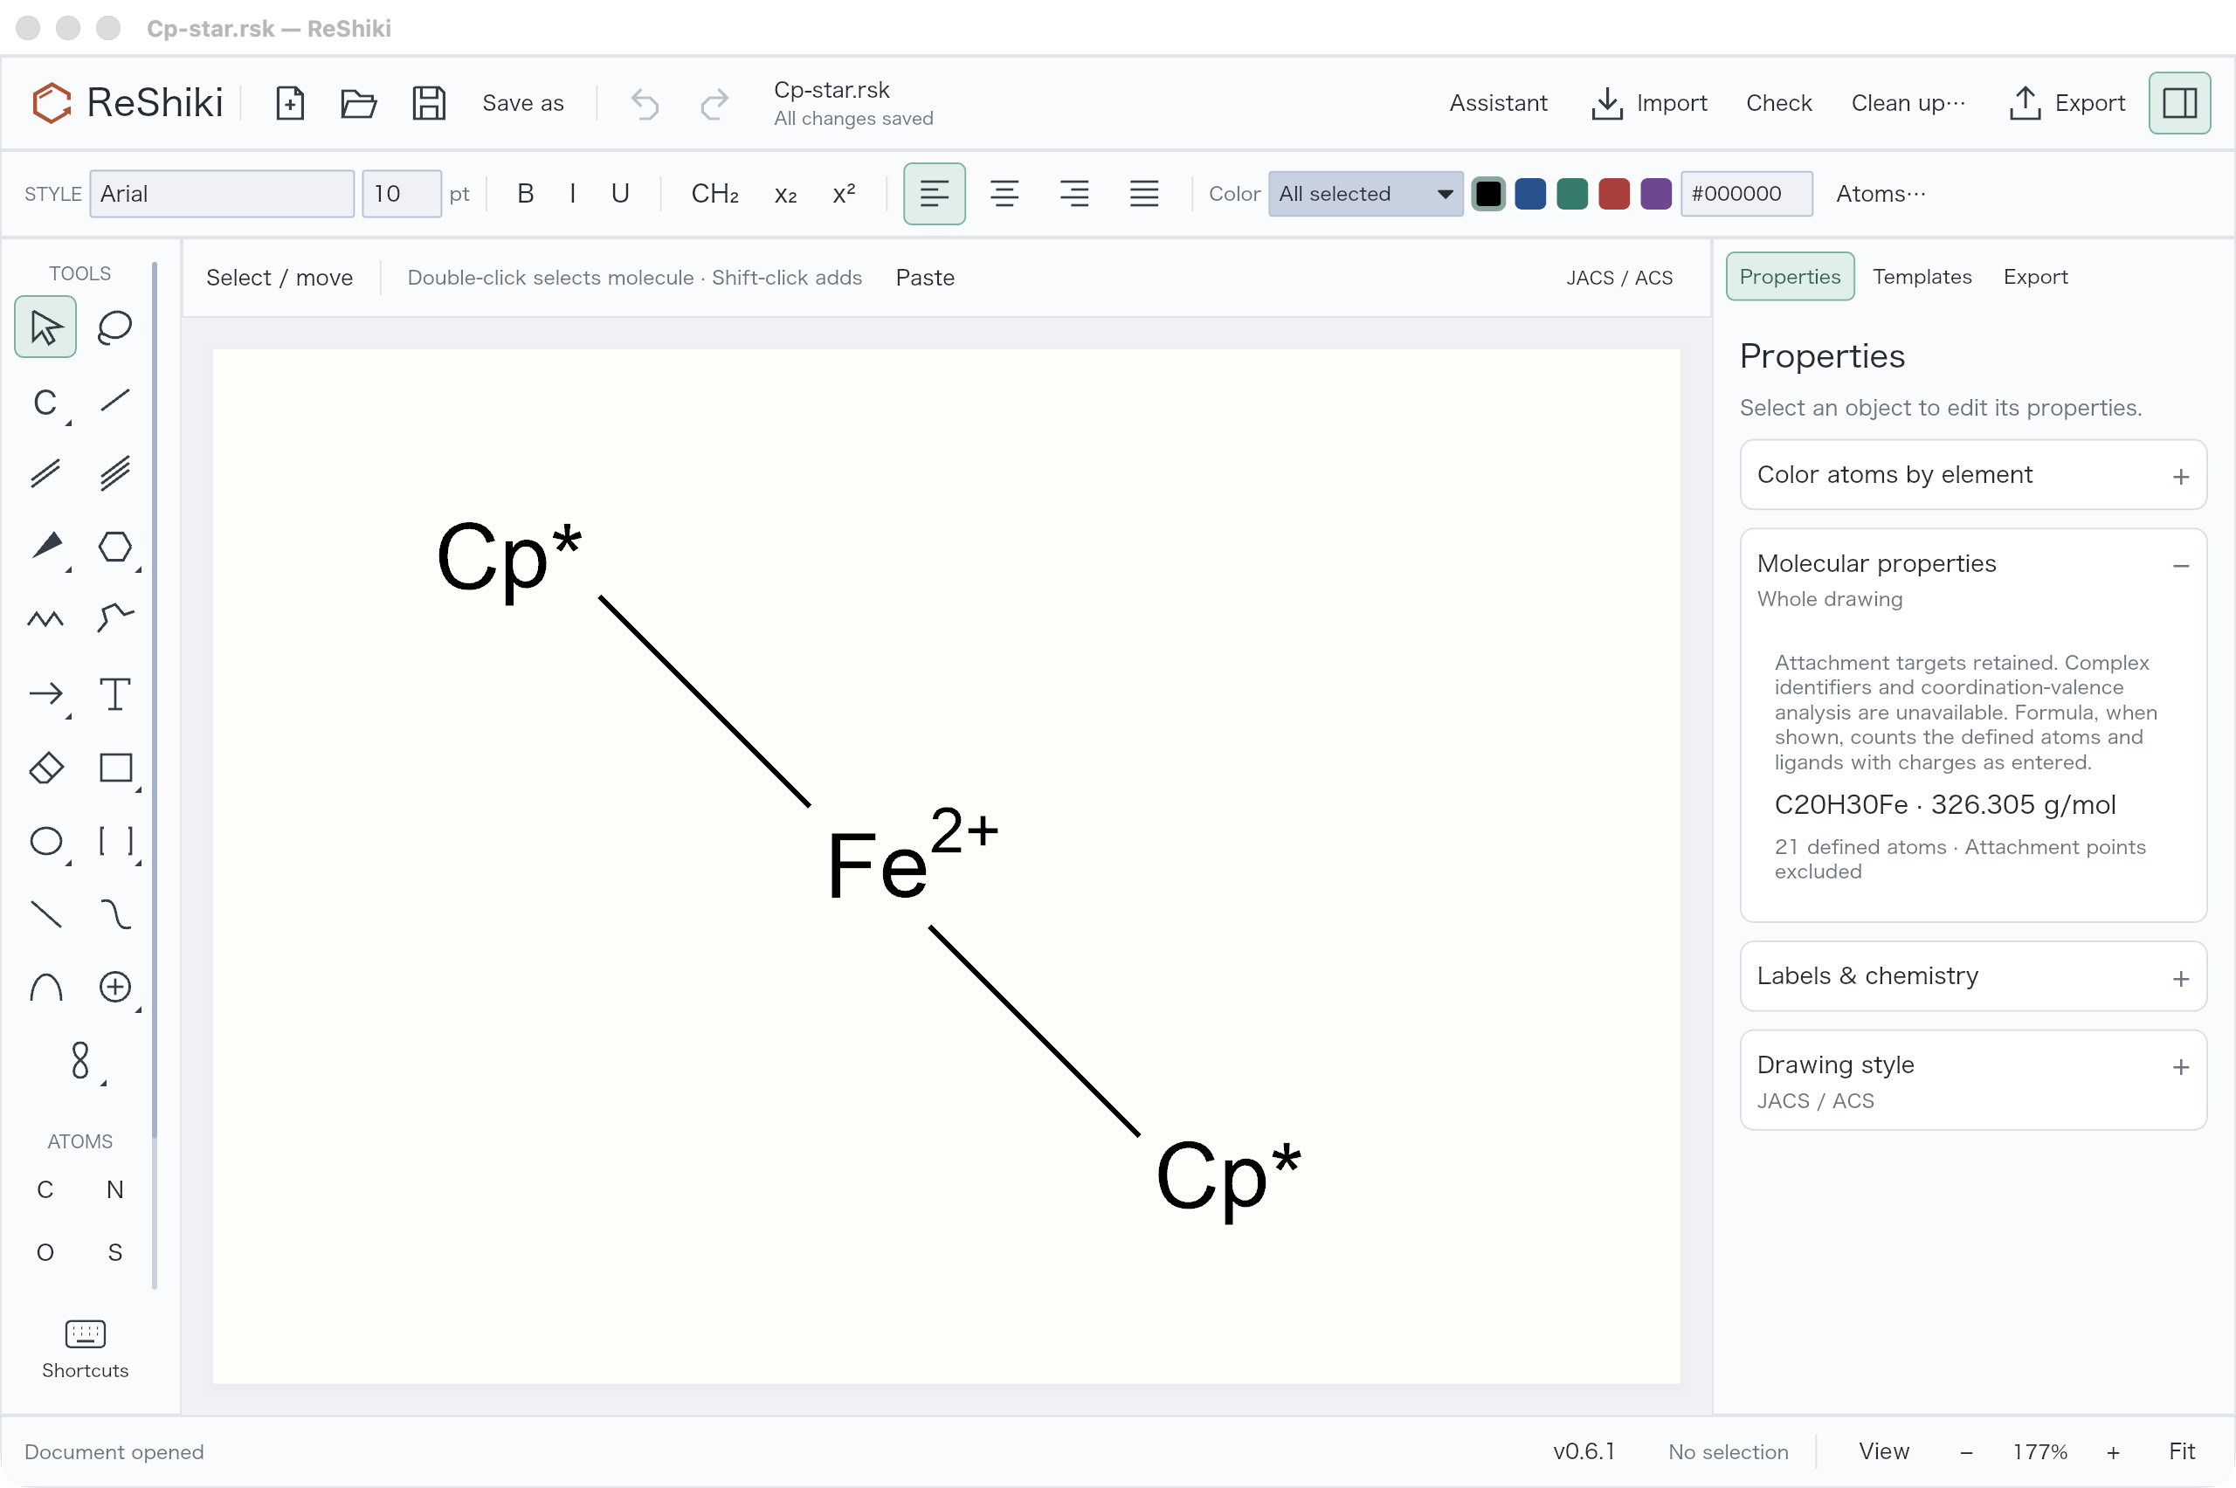Toggle superscript formatting

coord(844,194)
